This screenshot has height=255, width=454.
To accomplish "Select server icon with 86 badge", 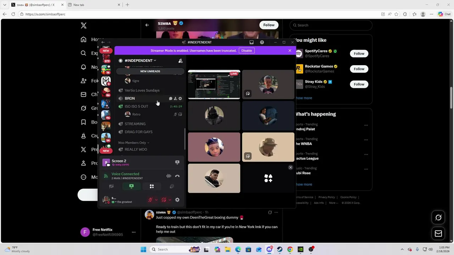I will pyautogui.click(x=106, y=92).
